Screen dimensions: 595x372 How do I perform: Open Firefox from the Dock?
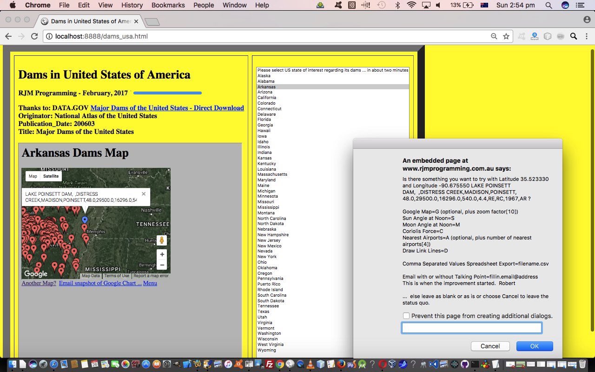[x=341, y=365]
